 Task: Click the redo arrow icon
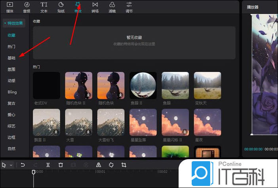pyautogui.click(x=36, y=165)
